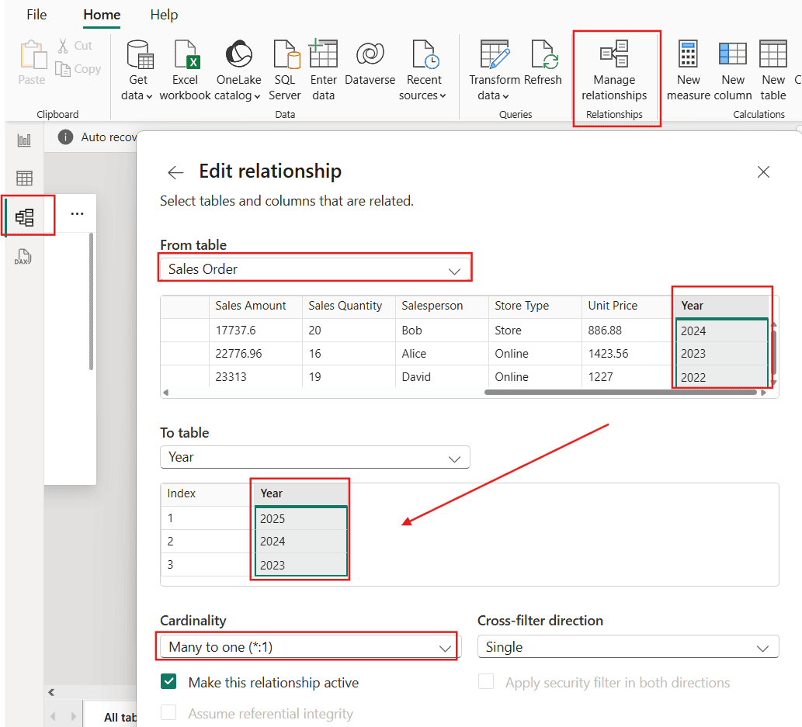
Task: Open the OneLake catalog
Action: click(x=238, y=70)
